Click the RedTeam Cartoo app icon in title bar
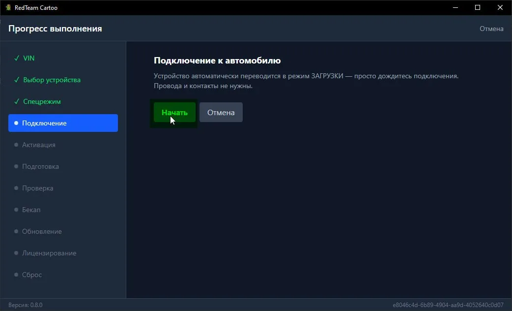Viewport: 512px width, 311px height. [x=8, y=7]
